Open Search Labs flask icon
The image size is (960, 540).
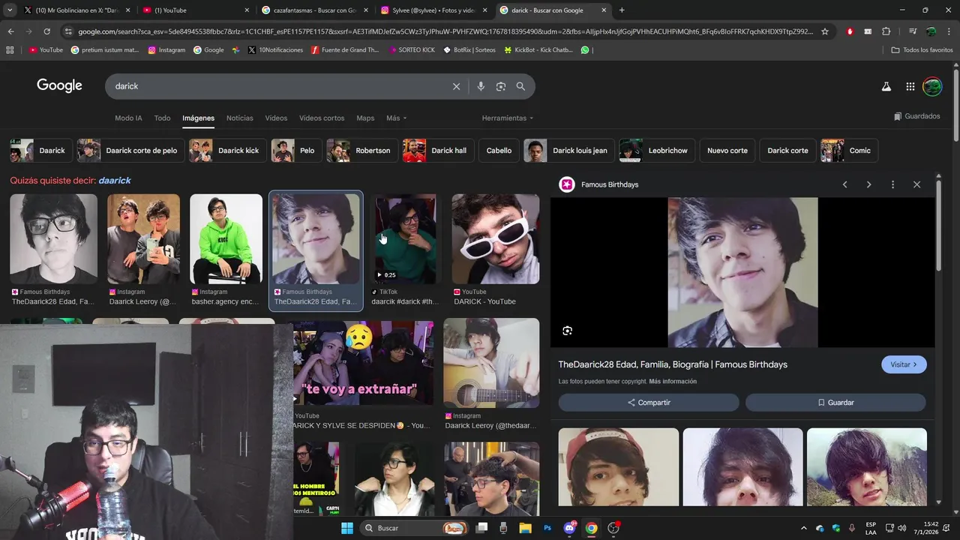pos(886,86)
